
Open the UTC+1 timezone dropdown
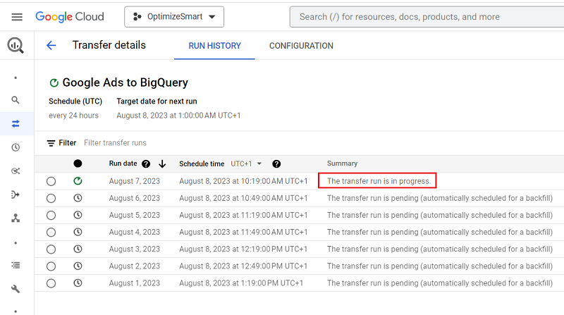click(246, 163)
